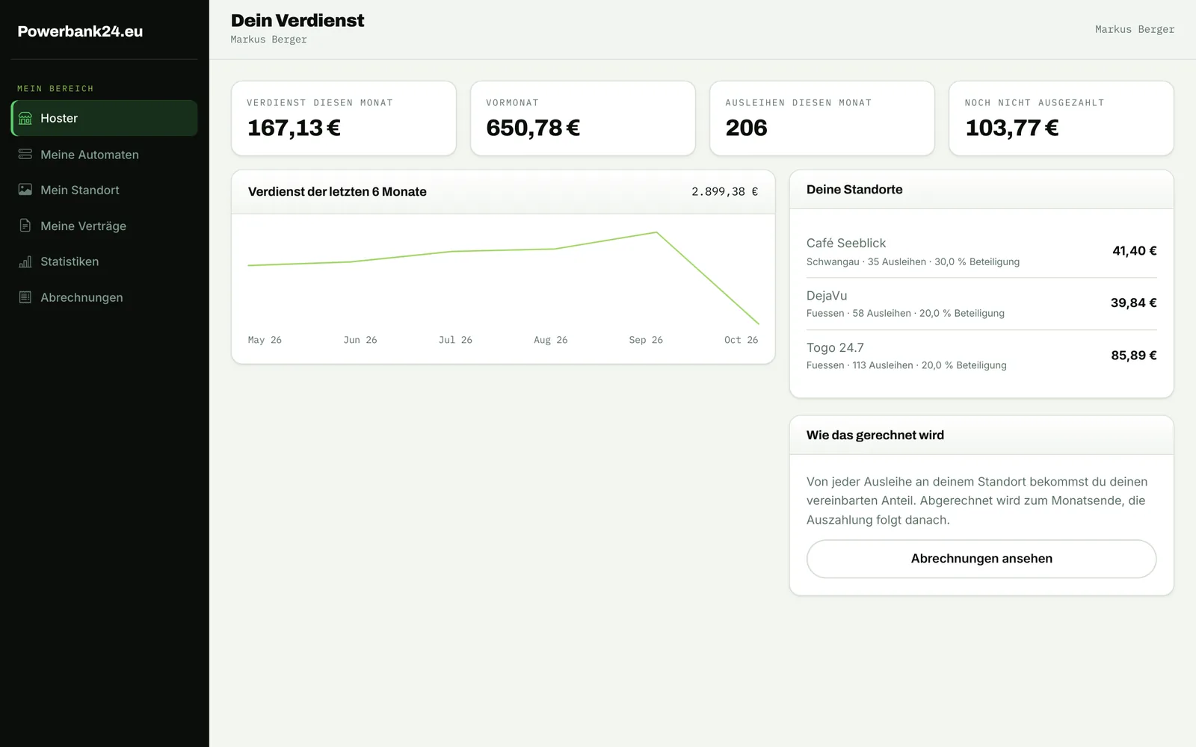Click the Powerbank24.eu logo
The width and height of the screenshot is (1196, 747).
pyautogui.click(x=80, y=31)
